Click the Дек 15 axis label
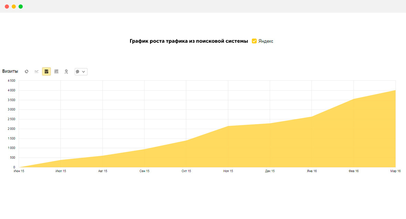Viewport: 406px width, 219px height. [270, 171]
